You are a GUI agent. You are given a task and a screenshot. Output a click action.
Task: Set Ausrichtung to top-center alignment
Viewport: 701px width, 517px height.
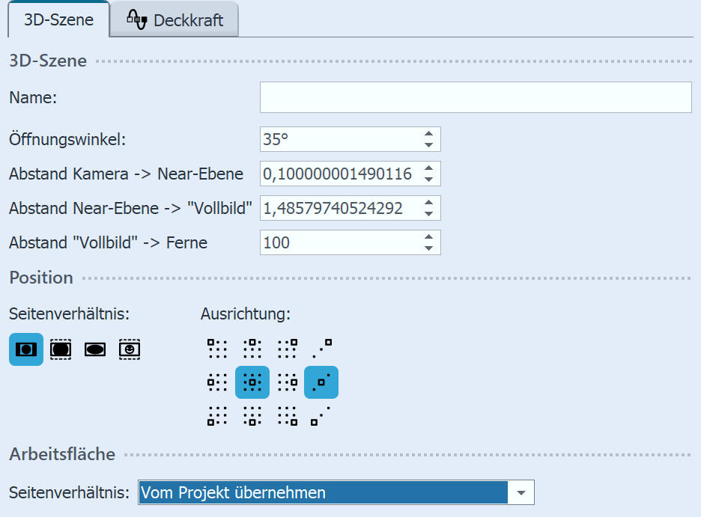coord(252,348)
